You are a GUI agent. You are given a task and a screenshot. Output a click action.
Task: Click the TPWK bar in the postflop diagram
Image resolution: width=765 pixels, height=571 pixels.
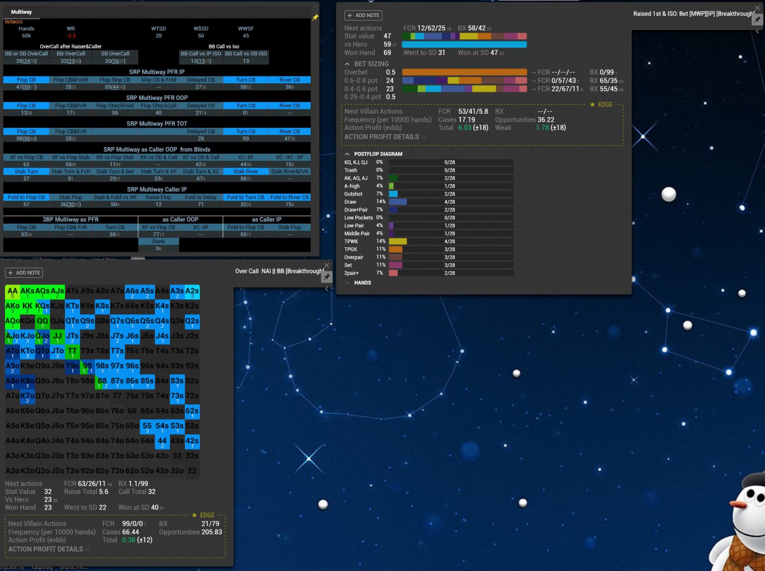(398, 241)
